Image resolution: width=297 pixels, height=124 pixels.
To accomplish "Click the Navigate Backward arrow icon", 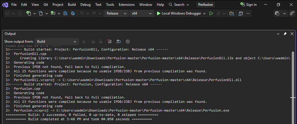I will coord(8,13).
